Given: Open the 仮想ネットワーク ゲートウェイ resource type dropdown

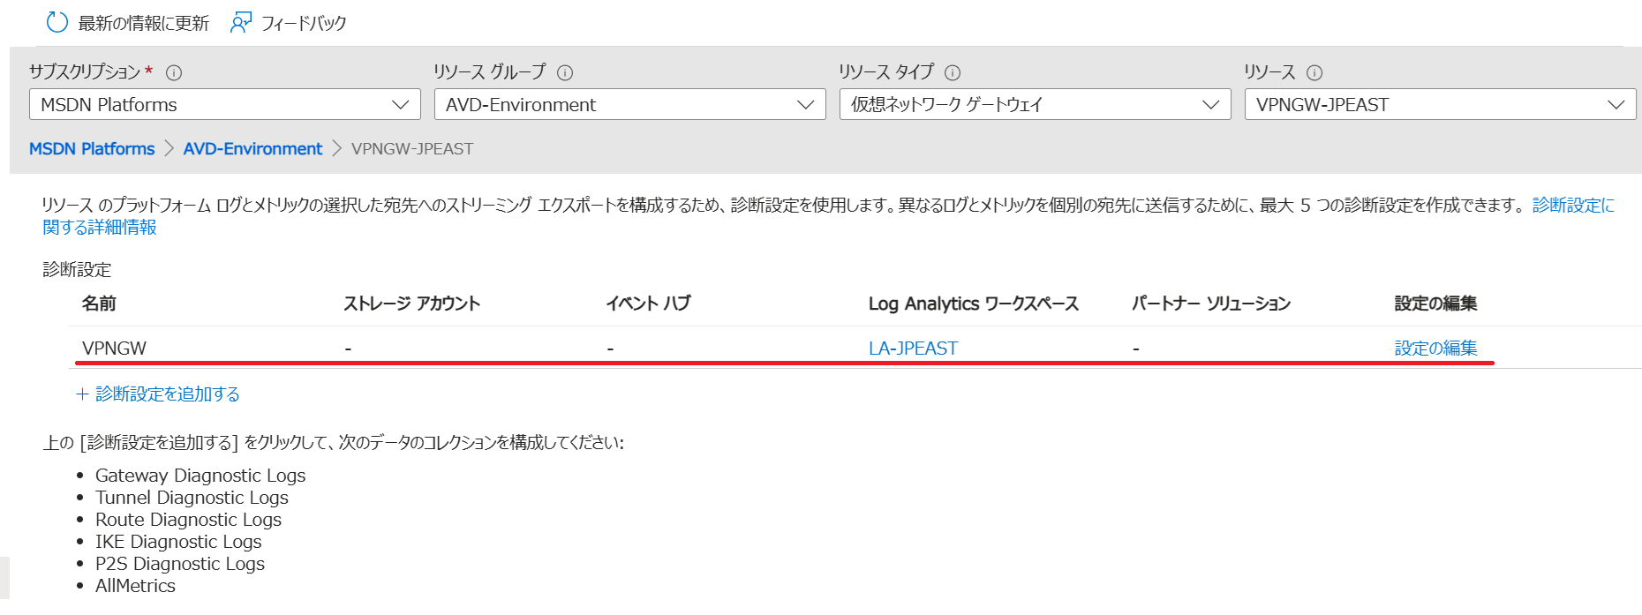Looking at the screenshot, I should click(x=1036, y=104).
